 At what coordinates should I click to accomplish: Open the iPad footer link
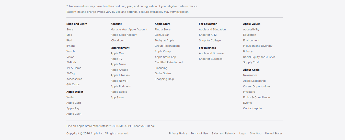[x=69, y=40]
